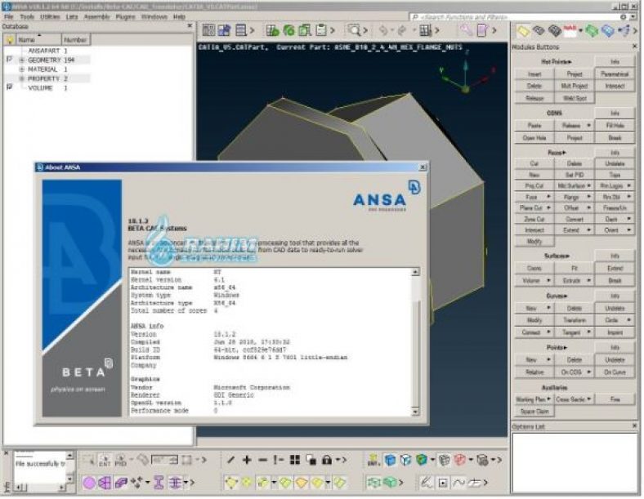Open the Extrude dropdown button
This screenshot has width=644, height=499.
pos(575,281)
